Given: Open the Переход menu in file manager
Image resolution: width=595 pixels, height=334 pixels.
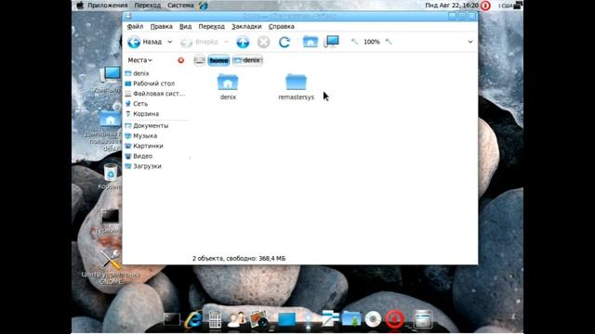Looking at the screenshot, I should point(211,27).
